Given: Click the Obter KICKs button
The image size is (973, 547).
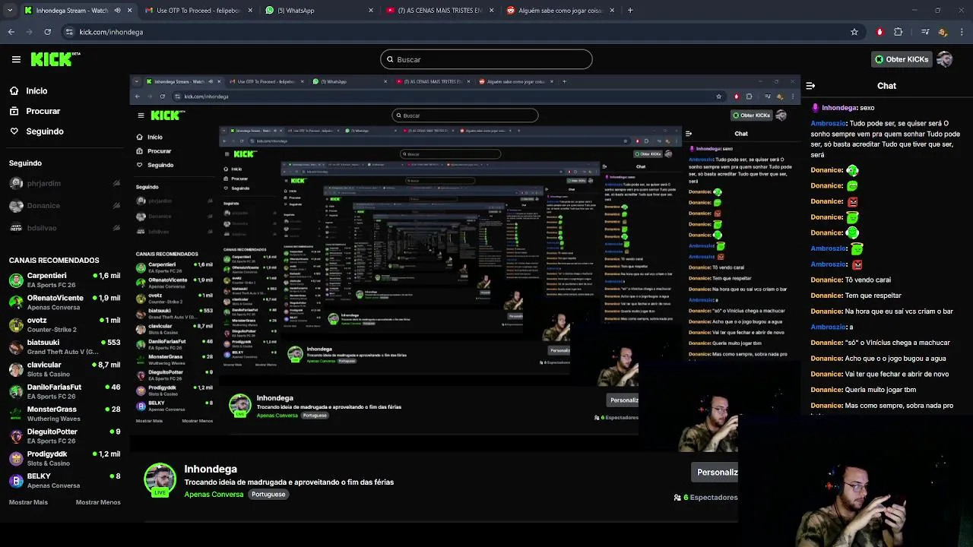Looking at the screenshot, I should pyautogui.click(x=902, y=59).
